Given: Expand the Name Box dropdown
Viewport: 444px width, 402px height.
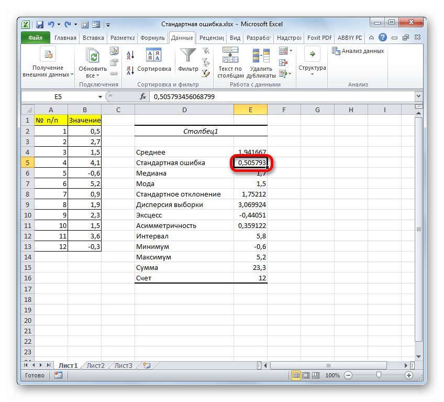Looking at the screenshot, I should (x=100, y=97).
